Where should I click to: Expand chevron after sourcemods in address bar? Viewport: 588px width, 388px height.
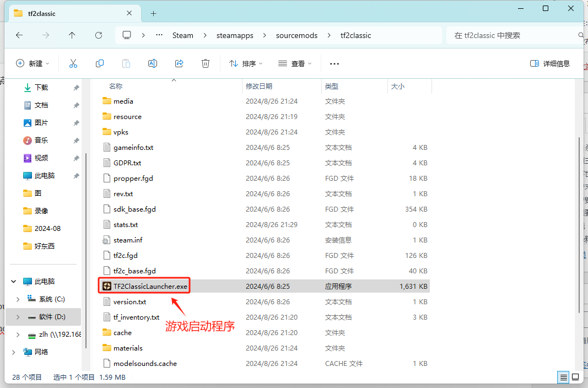pos(329,35)
